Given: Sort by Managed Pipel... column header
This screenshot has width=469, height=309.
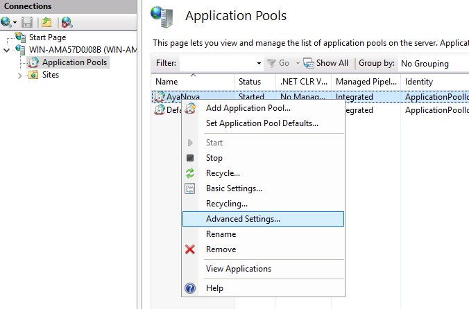Looking at the screenshot, I should pyautogui.click(x=366, y=82).
